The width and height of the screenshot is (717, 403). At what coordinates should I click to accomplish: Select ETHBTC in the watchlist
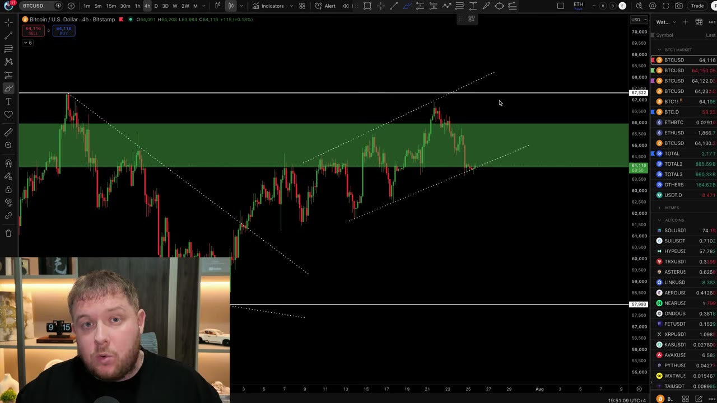coord(684,123)
